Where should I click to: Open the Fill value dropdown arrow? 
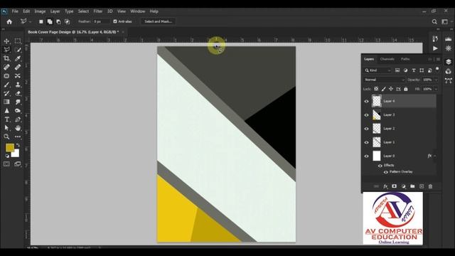click(436, 89)
